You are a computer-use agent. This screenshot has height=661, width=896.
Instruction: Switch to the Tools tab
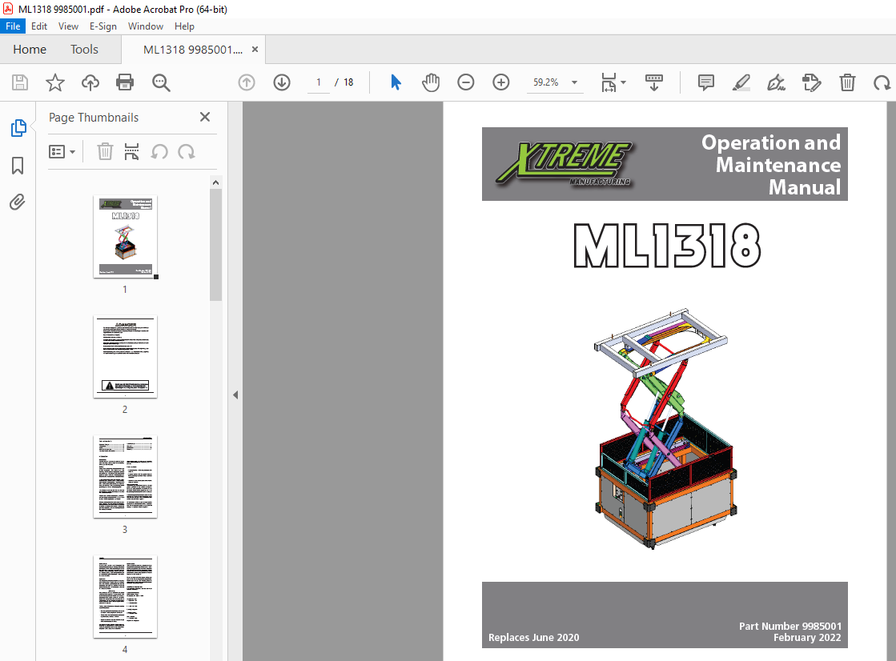84,50
